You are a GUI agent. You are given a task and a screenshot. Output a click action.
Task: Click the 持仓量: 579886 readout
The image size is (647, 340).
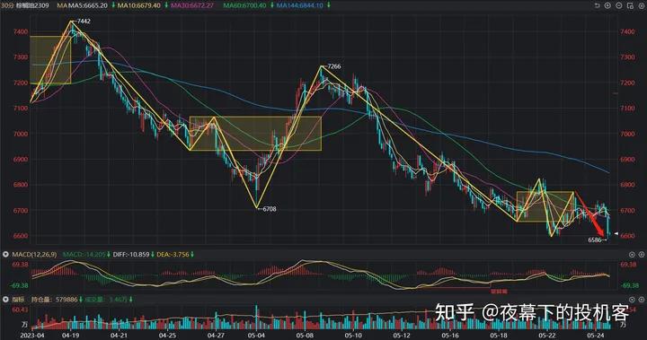click(x=55, y=300)
